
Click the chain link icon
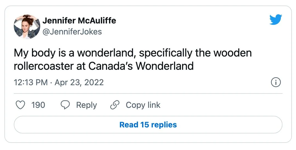[x=114, y=105]
